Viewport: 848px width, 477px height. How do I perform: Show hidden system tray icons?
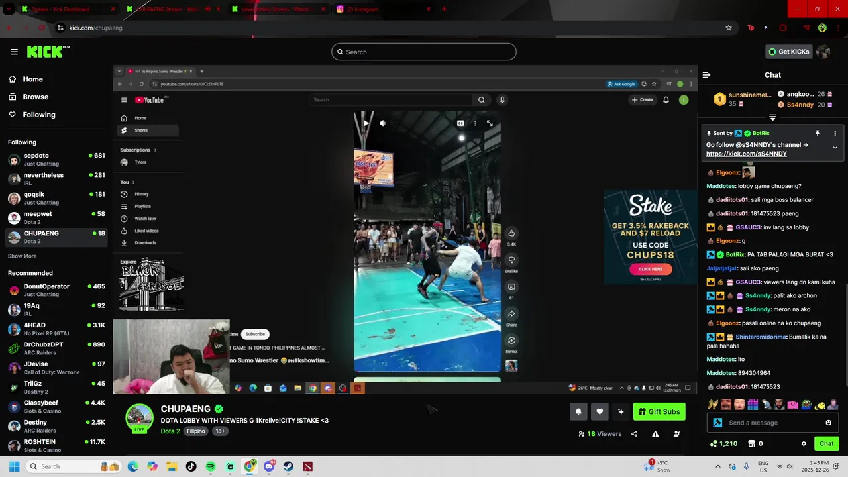pyautogui.click(x=717, y=466)
